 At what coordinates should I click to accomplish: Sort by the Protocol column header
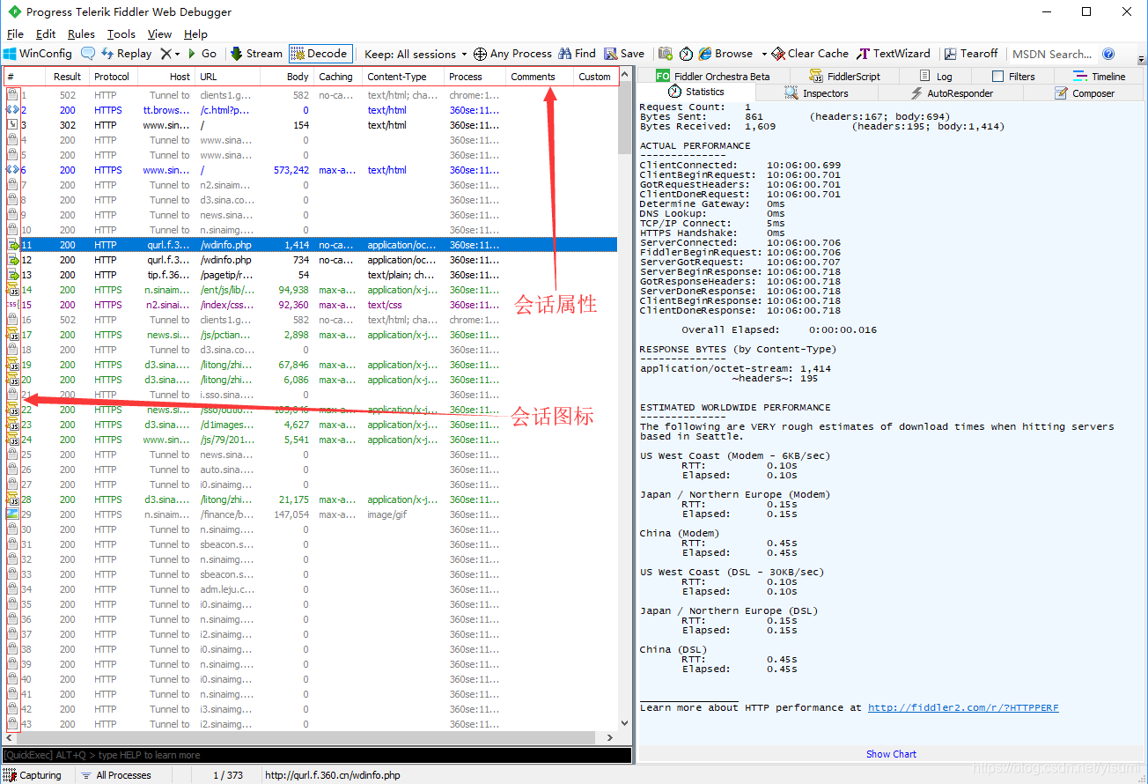[112, 77]
